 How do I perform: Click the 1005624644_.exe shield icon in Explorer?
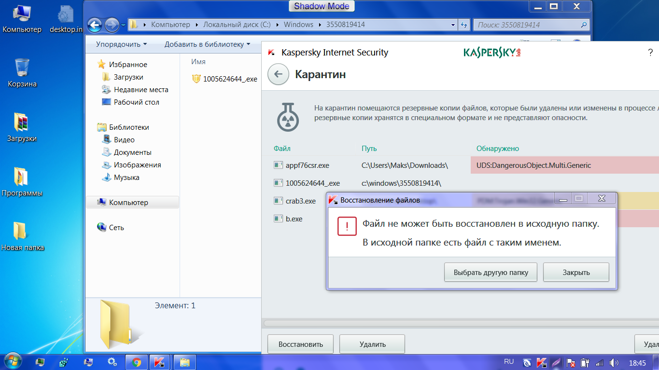tap(196, 79)
